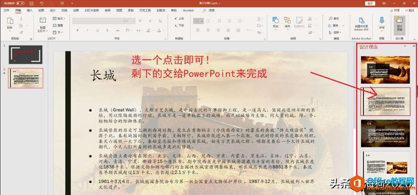Click the Increase Font Size icon
The width and height of the screenshot is (418, 195).
click(140, 21)
